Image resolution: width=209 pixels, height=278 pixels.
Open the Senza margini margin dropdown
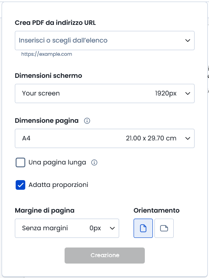tap(67, 228)
